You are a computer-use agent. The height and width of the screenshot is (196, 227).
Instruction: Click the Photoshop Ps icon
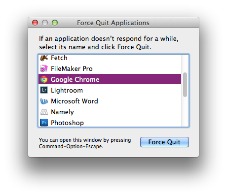(x=44, y=123)
